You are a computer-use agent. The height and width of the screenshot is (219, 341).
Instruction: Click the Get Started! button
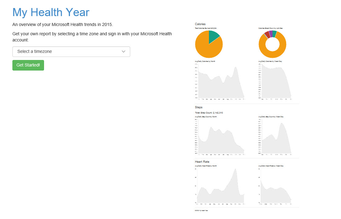[x=28, y=65]
